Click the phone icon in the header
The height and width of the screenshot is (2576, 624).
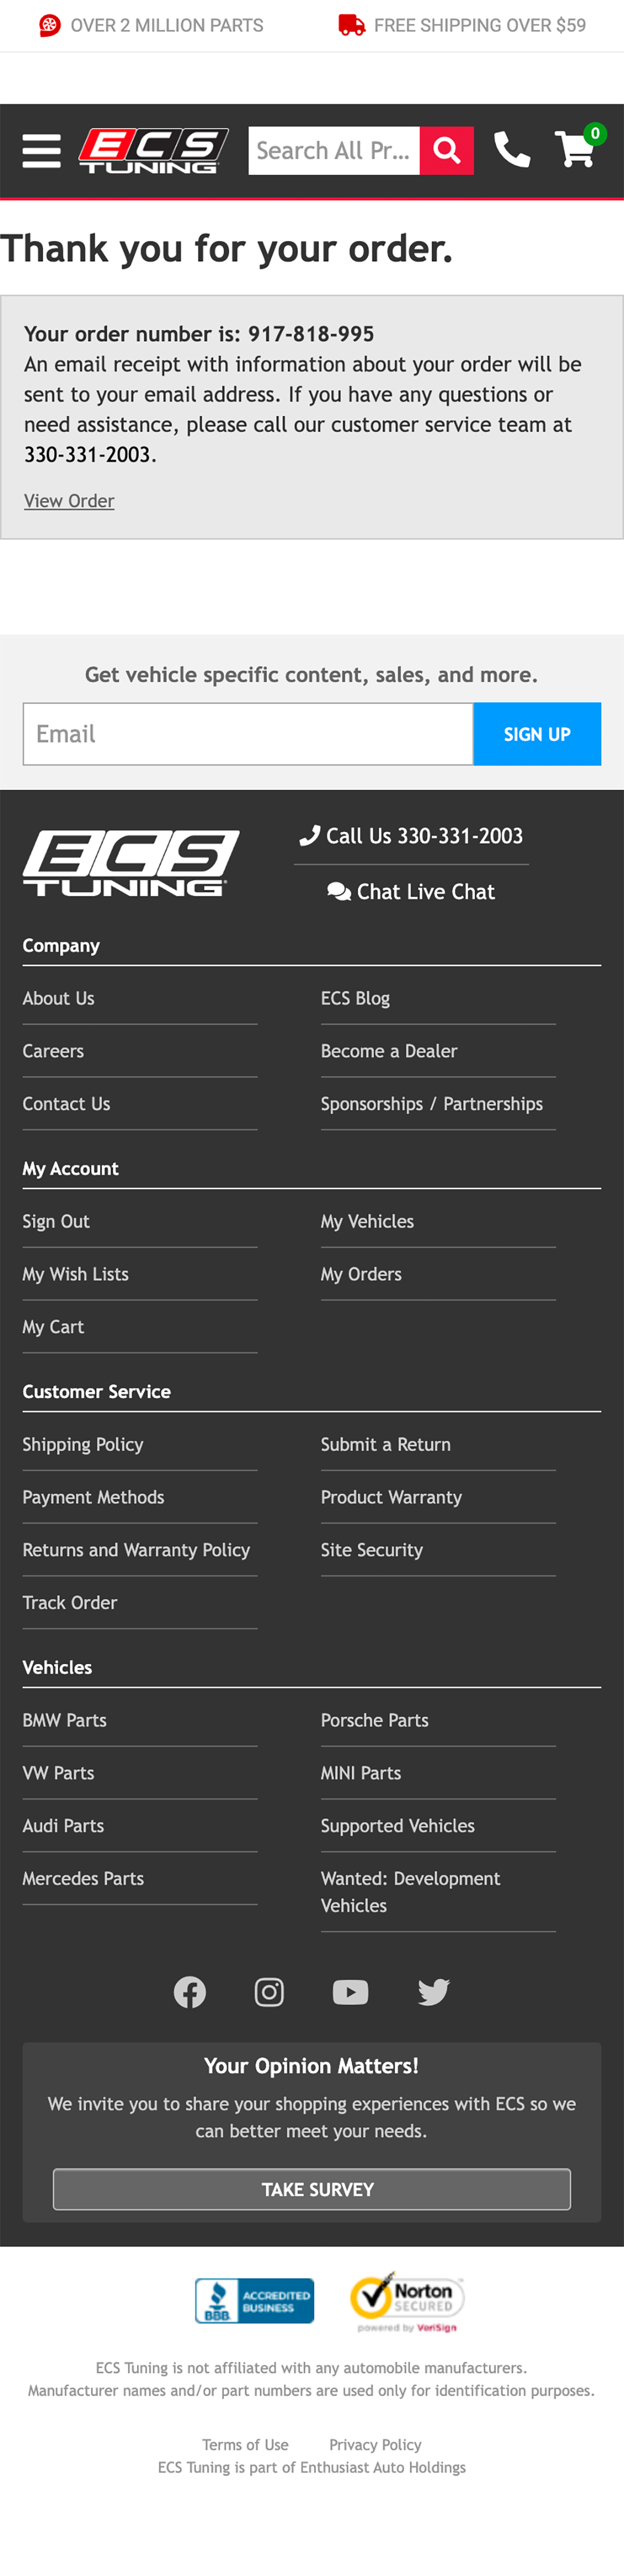(513, 150)
